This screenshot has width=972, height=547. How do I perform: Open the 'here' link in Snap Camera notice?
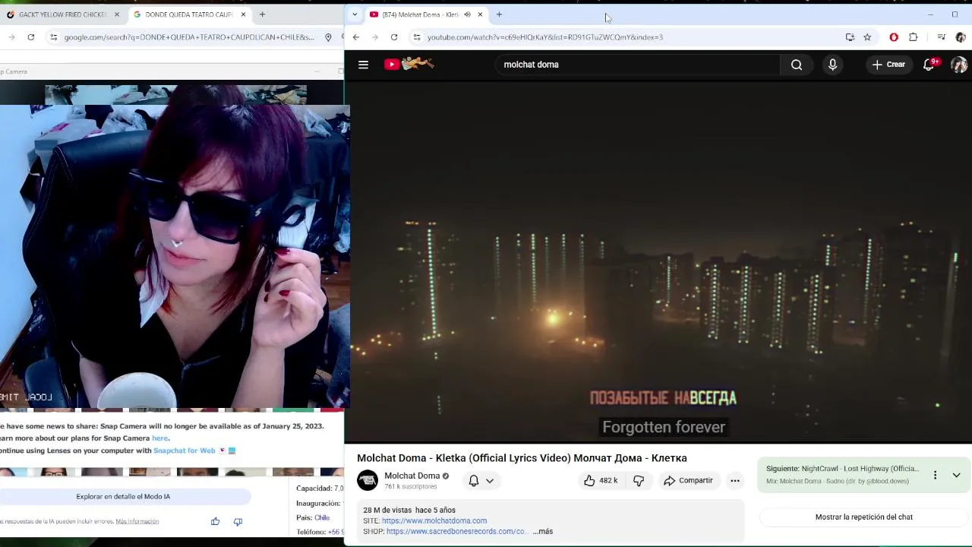159,438
